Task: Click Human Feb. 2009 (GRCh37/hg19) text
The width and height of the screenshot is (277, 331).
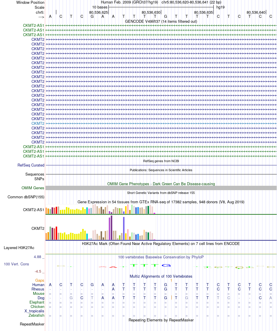Action: pyautogui.click(x=129, y=2)
